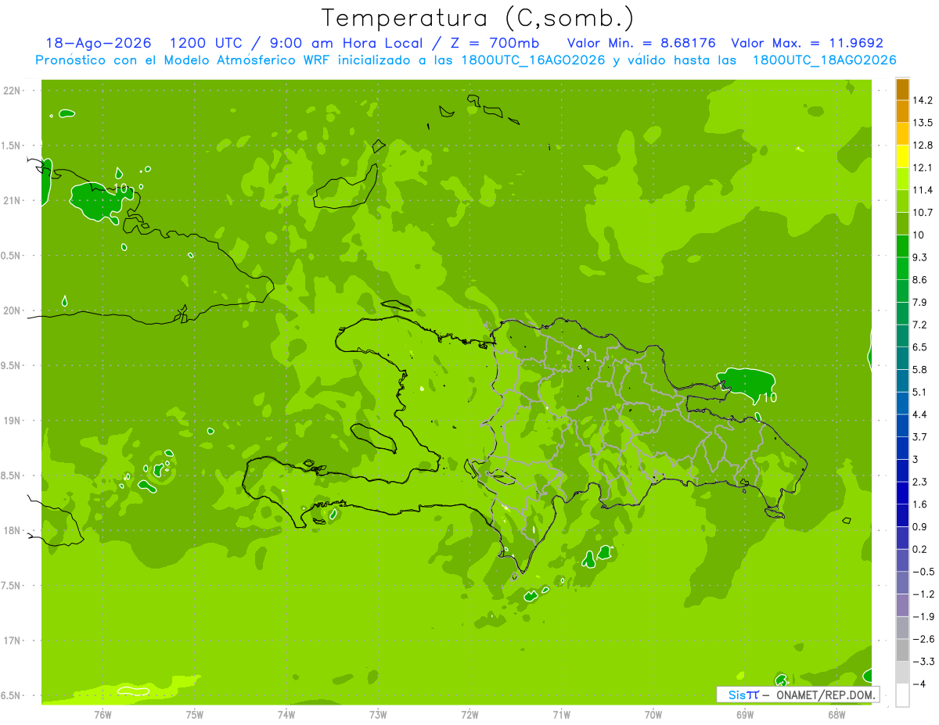Click the colorbar label "5.1"
939x725 pixels.
pyautogui.click(x=920, y=392)
